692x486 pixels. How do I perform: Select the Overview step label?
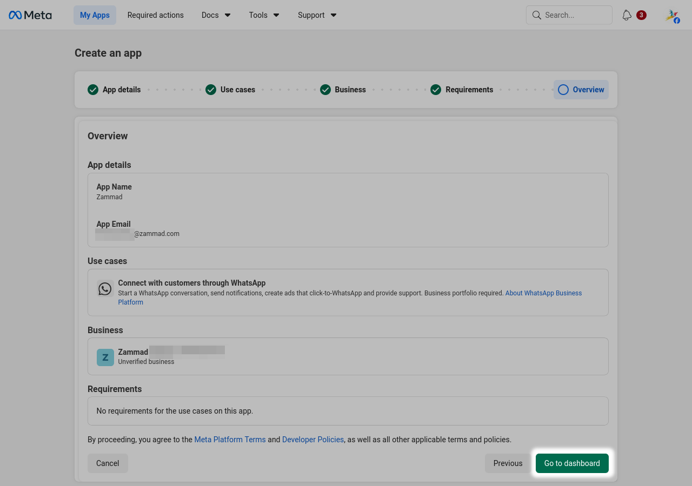pos(589,90)
